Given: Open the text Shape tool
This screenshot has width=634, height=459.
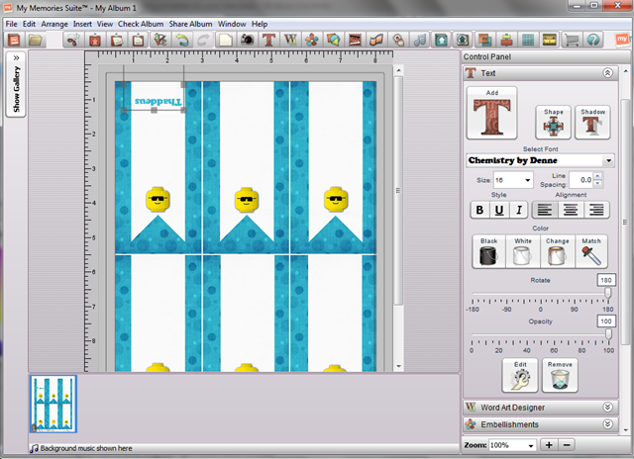Looking at the screenshot, I should click(551, 123).
